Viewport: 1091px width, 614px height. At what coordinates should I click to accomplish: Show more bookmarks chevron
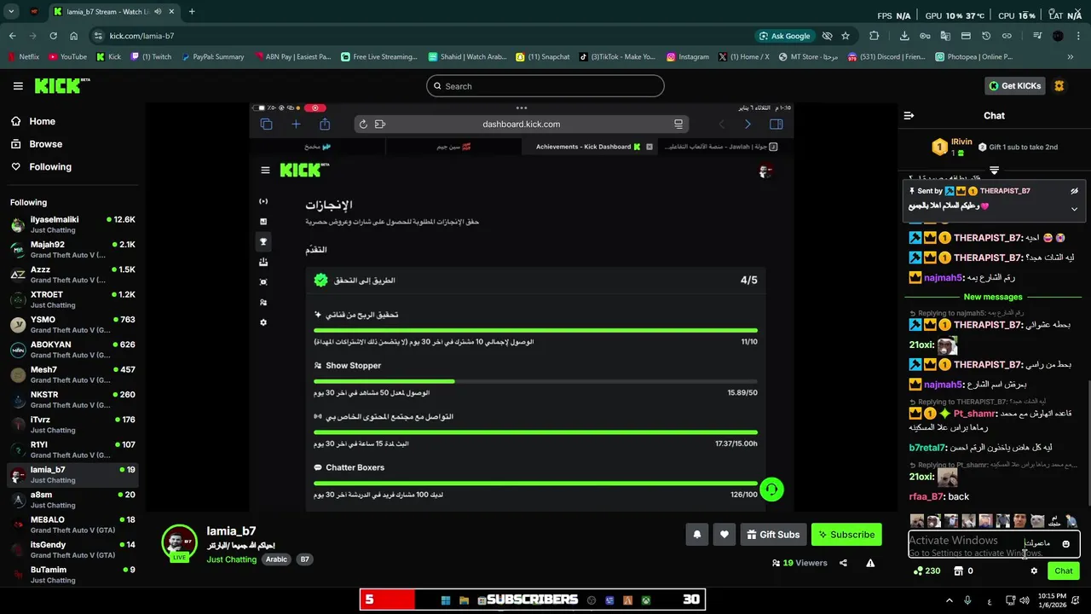1071,57
